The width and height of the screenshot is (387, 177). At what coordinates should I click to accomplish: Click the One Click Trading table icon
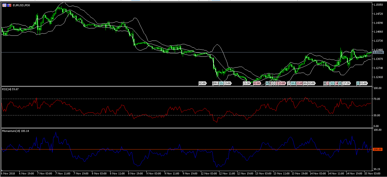point(4,5)
